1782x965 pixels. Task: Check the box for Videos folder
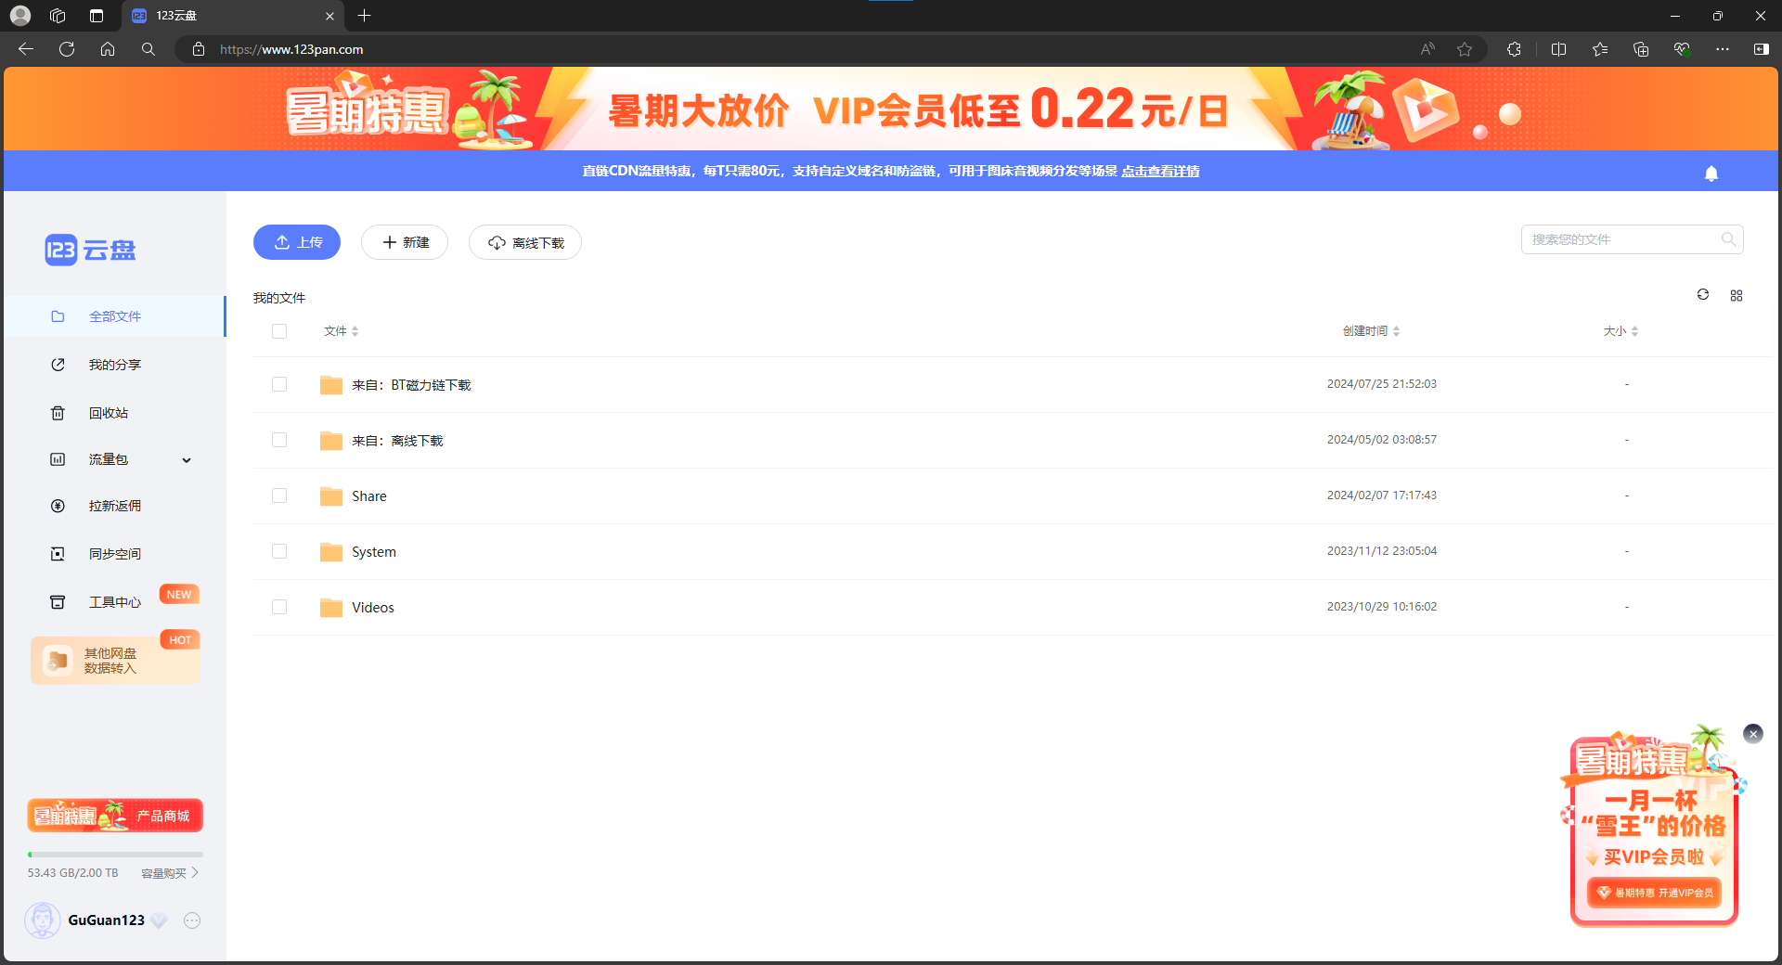click(x=279, y=607)
